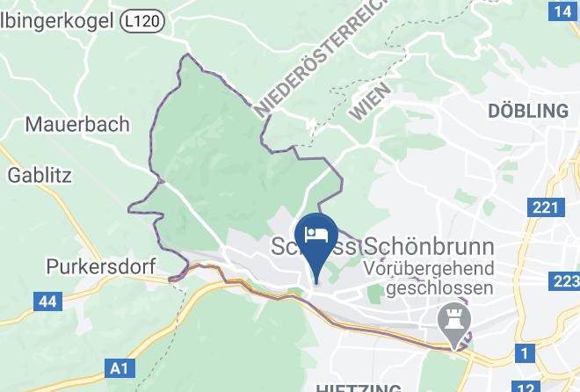Click the route 221 road shield
580x392 pixels.
pyautogui.click(x=546, y=207)
